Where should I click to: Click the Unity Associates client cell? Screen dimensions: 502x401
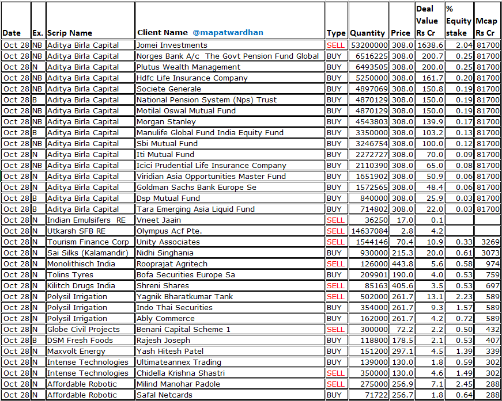[230, 242]
